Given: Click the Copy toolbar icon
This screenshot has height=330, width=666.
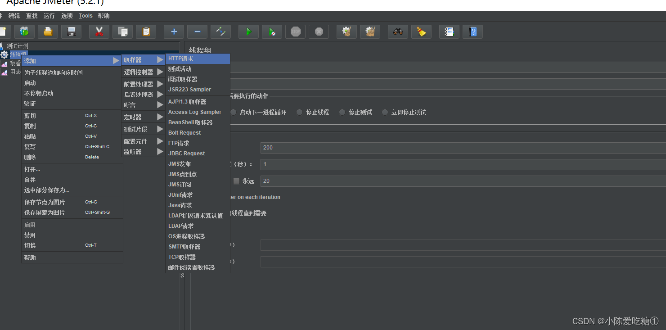Looking at the screenshot, I should pyautogui.click(x=122, y=32).
